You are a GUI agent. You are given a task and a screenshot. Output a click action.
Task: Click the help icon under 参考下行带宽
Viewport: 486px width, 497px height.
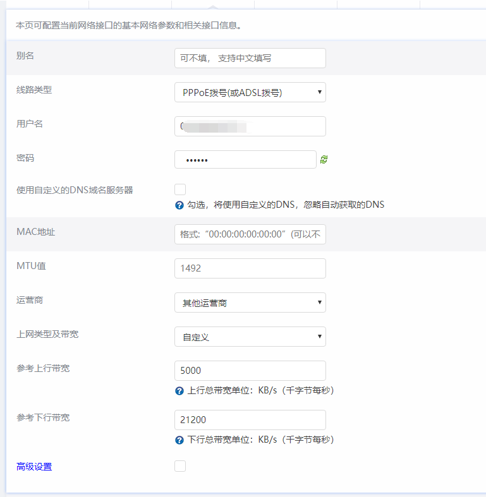click(179, 440)
